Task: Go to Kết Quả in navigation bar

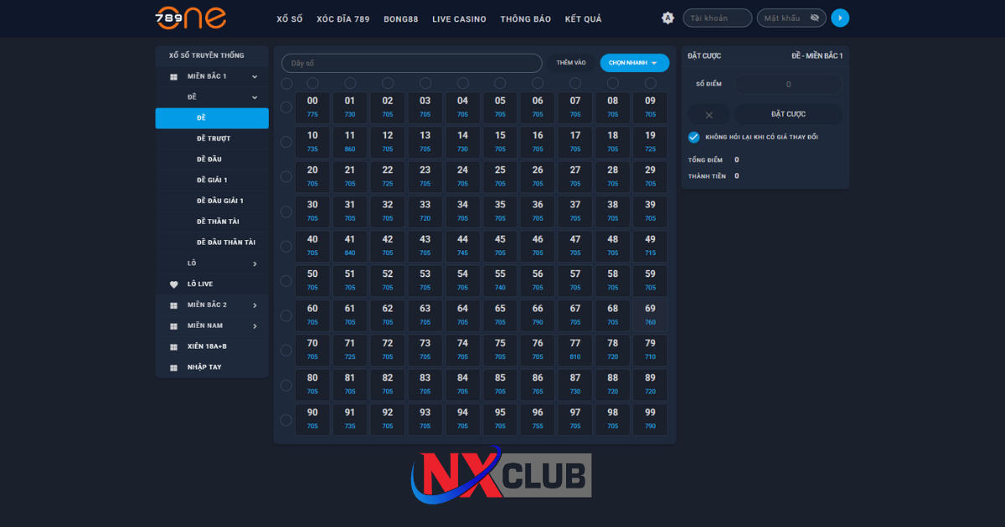Action: coord(583,19)
